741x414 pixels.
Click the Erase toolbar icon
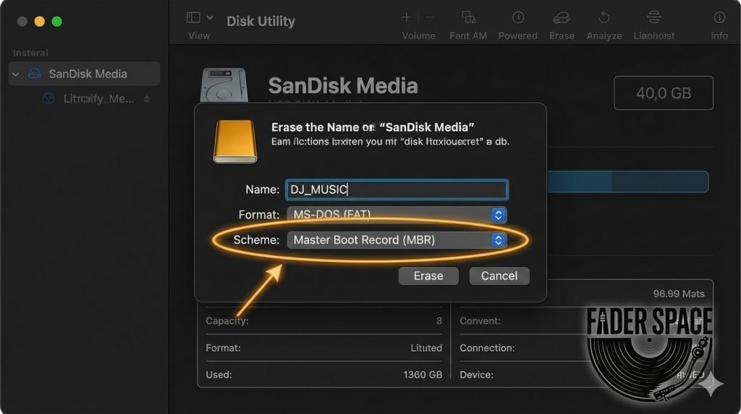[562, 18]
